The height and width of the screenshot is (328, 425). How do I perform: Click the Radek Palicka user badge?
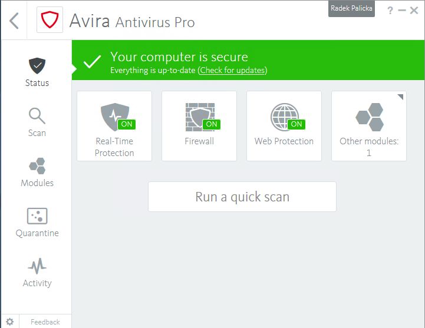pyautogui.click(x=351, y=9)
